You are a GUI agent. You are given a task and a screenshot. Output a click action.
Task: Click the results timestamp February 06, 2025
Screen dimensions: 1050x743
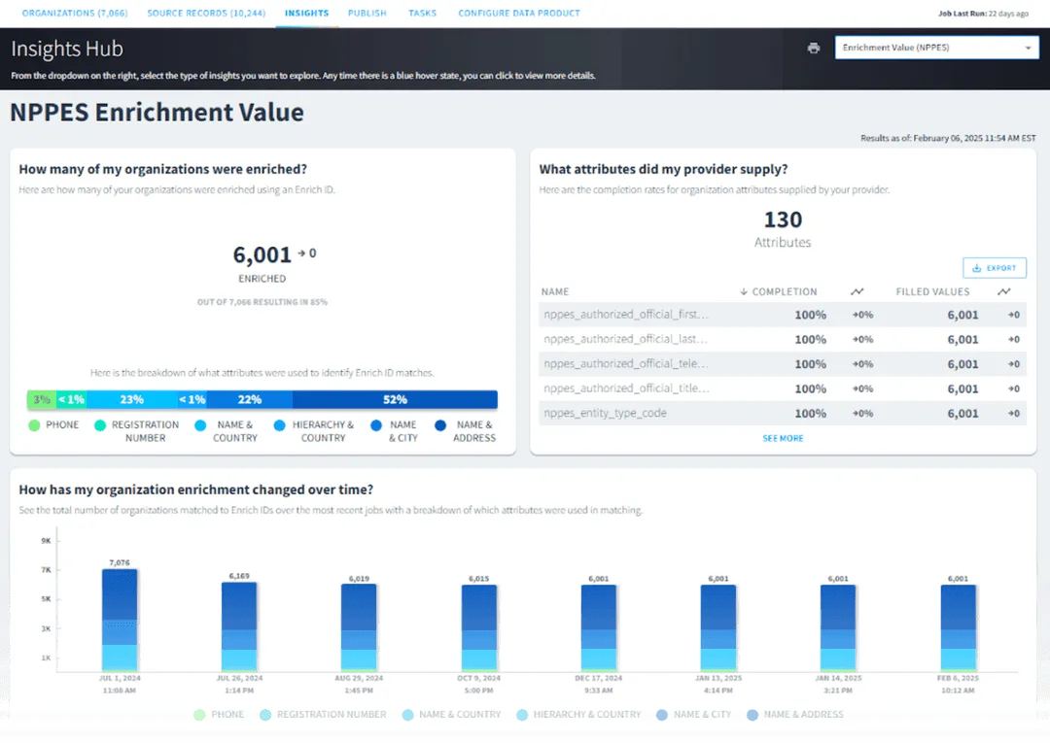[948, 139]
